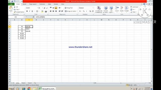Click Merge & Center button
The height and width of the screenshot is (90, 161).
(x=70, y=11)
